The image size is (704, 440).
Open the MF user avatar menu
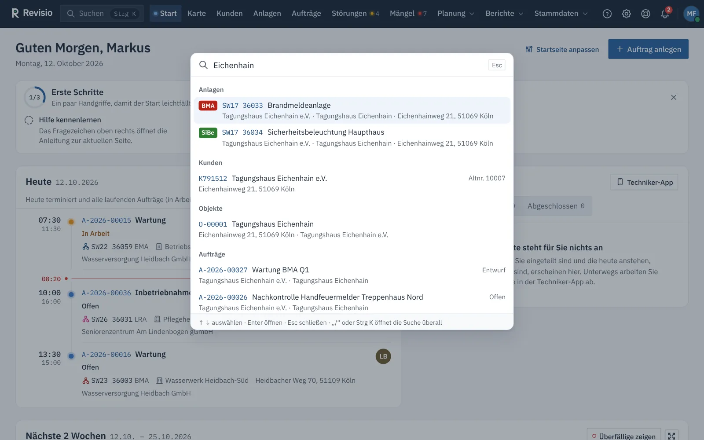tap(691, 14)
